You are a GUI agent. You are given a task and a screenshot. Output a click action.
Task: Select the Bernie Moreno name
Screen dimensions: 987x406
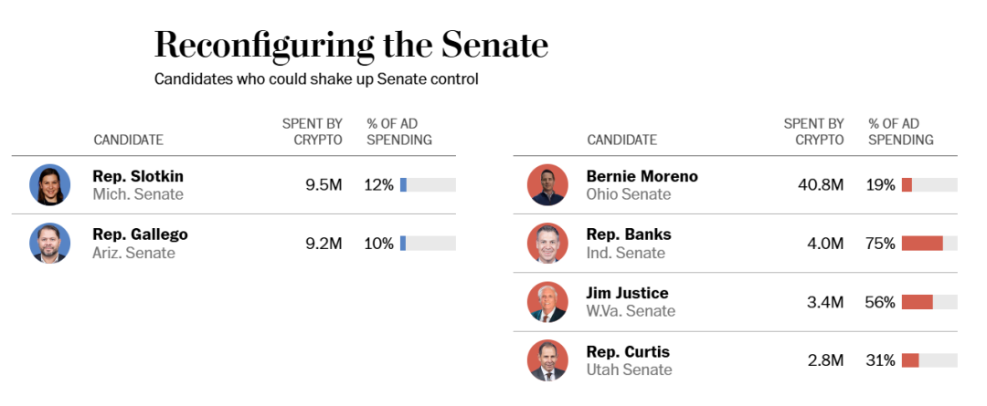(x=642, y=176)
